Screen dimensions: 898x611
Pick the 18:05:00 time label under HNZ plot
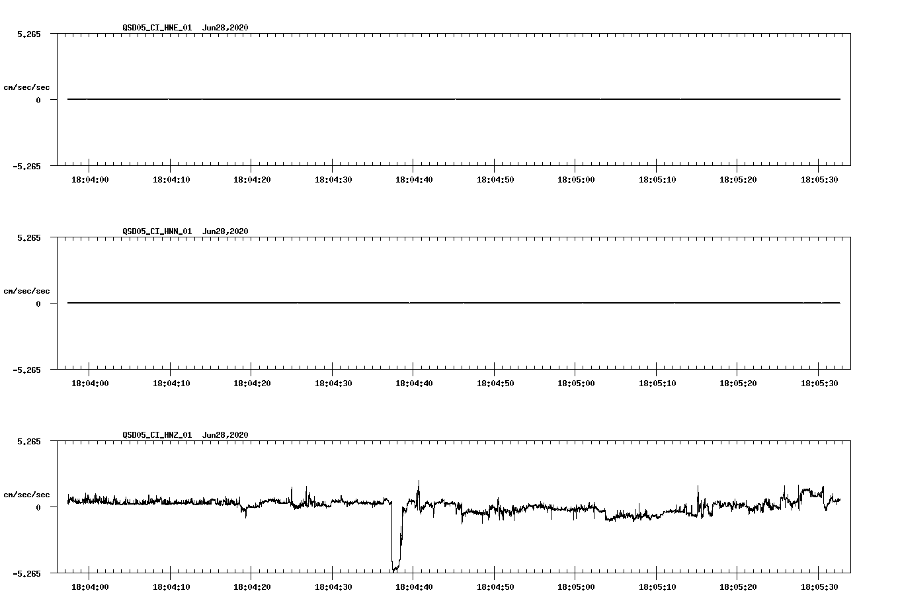575,587
